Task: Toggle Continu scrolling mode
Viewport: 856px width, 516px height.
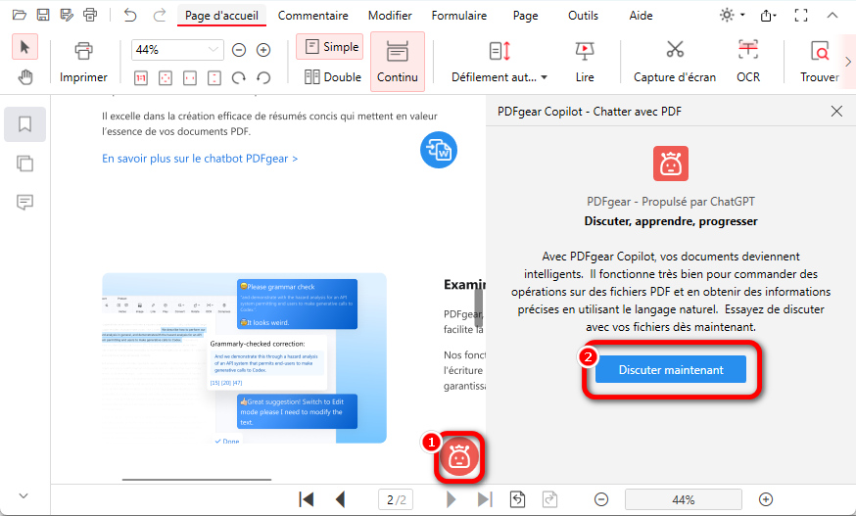Action: coord(398,62)
